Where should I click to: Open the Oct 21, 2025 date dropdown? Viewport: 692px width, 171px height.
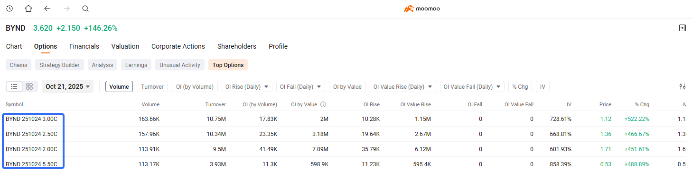67,86
